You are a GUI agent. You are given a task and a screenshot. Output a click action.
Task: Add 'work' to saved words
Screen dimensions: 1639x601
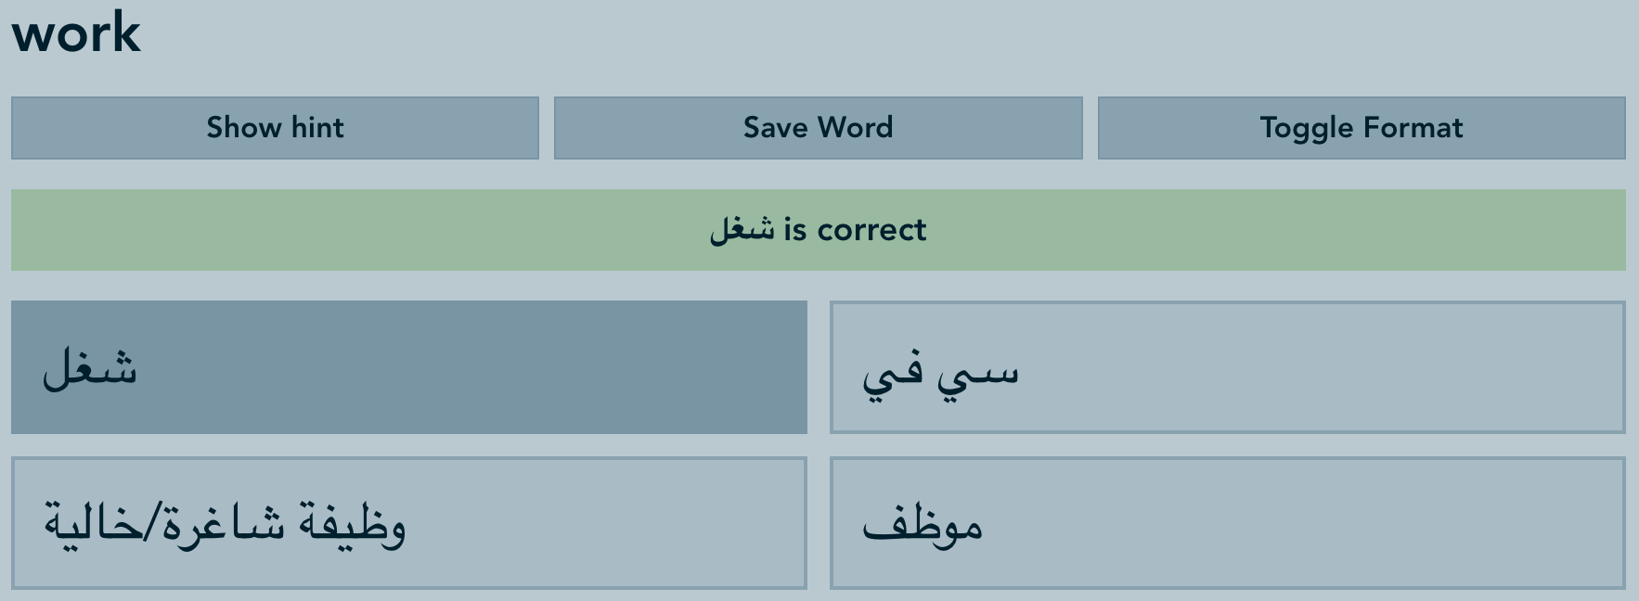tap(818, 128)
